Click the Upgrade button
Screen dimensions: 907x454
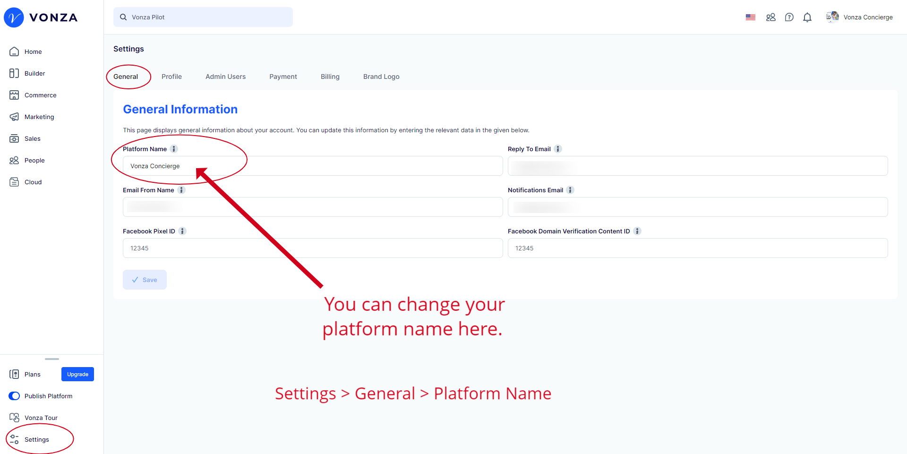pyautogui.click(x=77, y=374)
